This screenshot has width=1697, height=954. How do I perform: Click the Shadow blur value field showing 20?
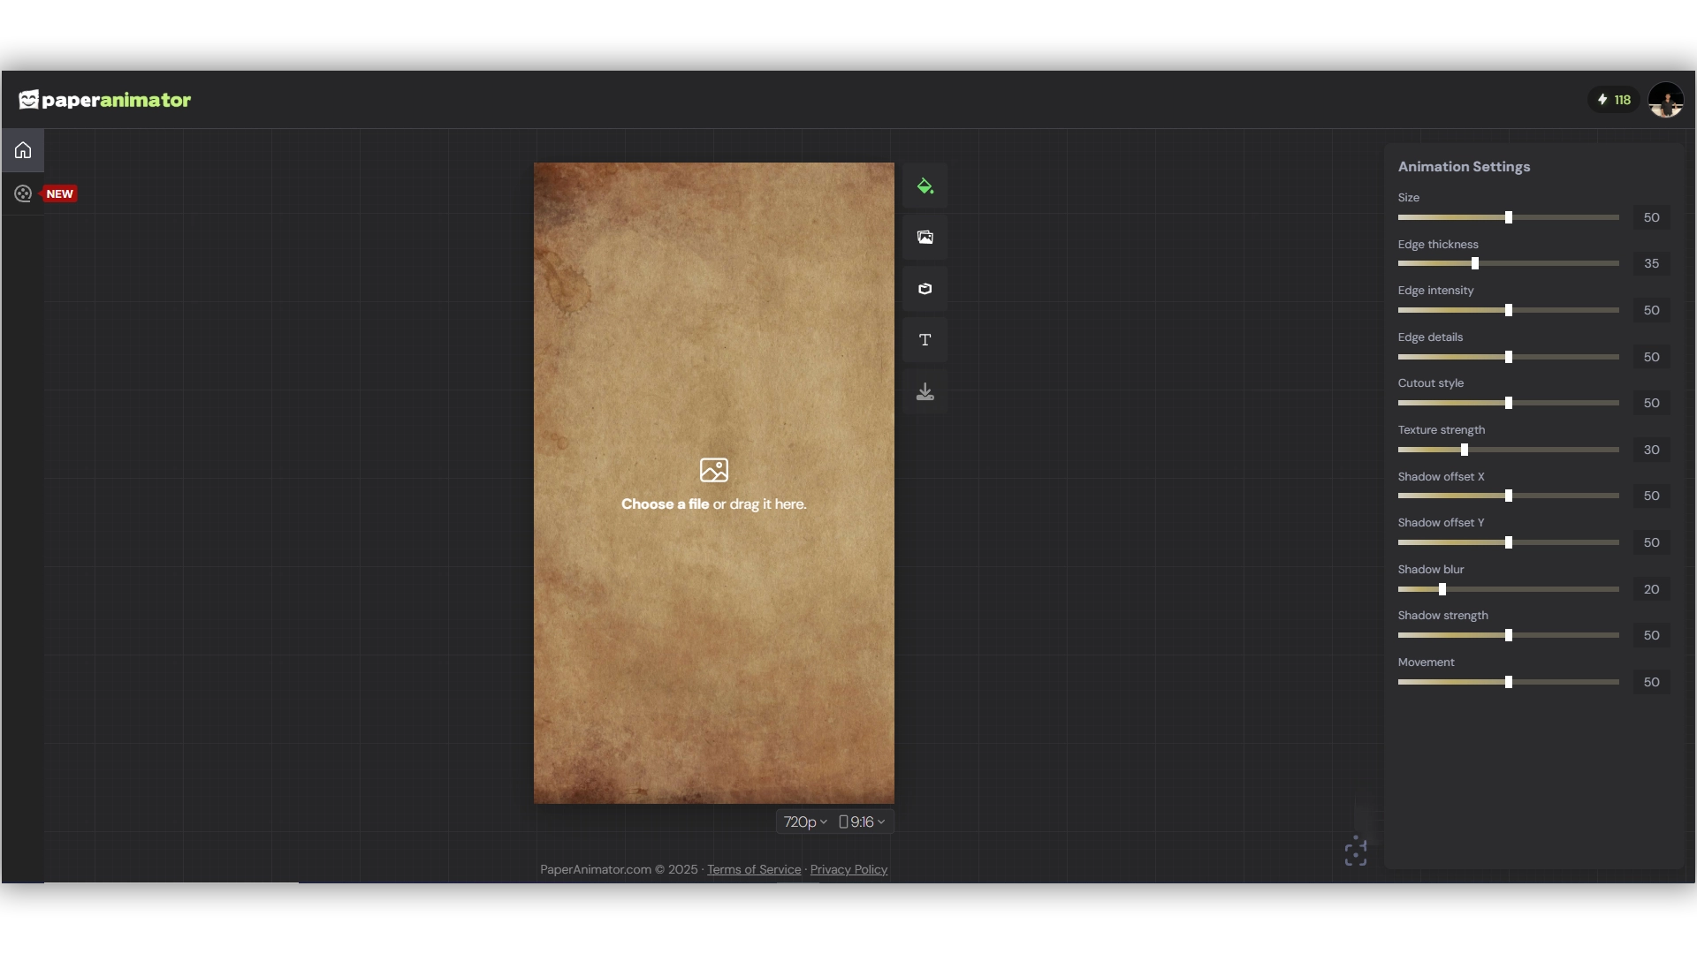(x=1651, y=589)
